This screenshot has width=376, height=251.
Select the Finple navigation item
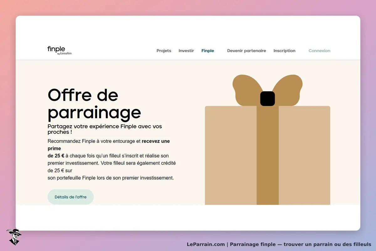coord(208,51)
